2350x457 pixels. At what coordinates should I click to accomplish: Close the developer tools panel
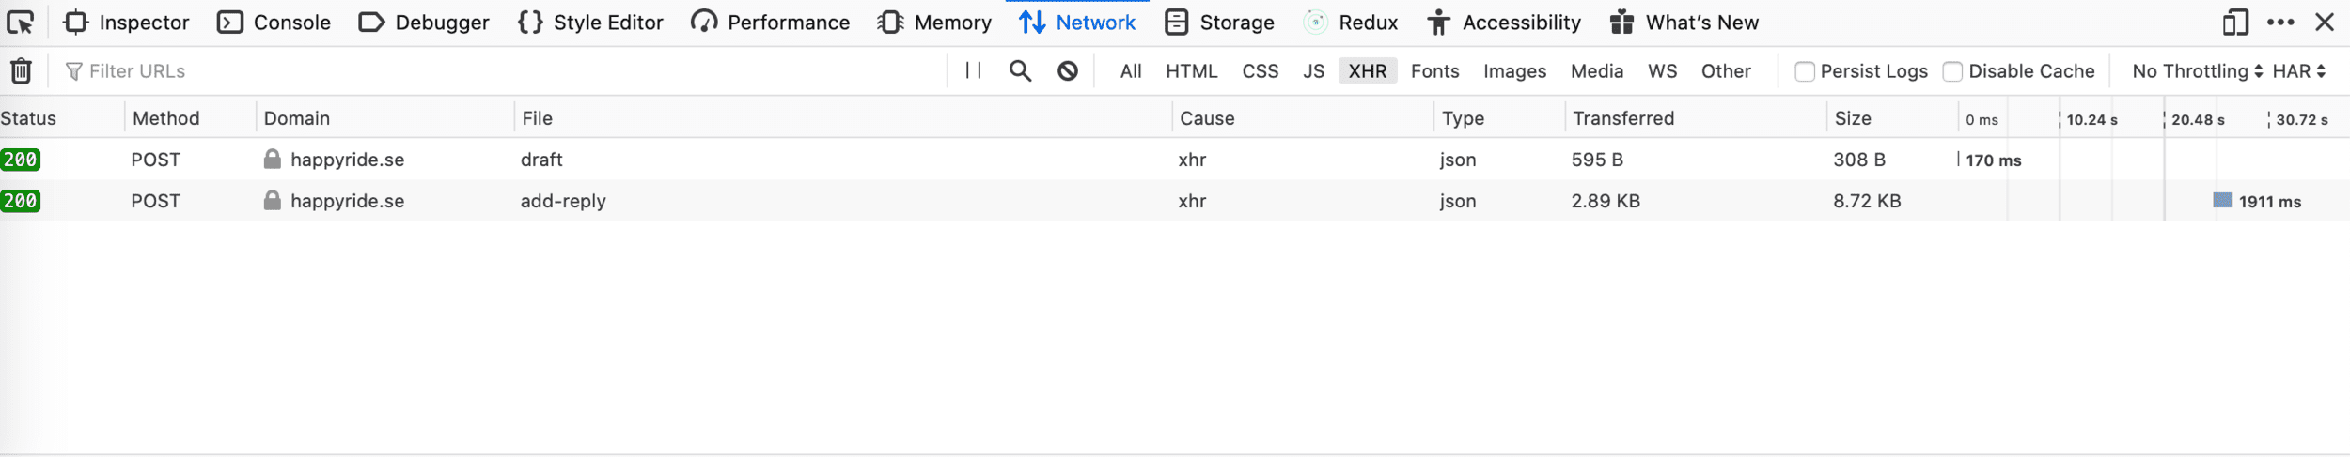2325,22
